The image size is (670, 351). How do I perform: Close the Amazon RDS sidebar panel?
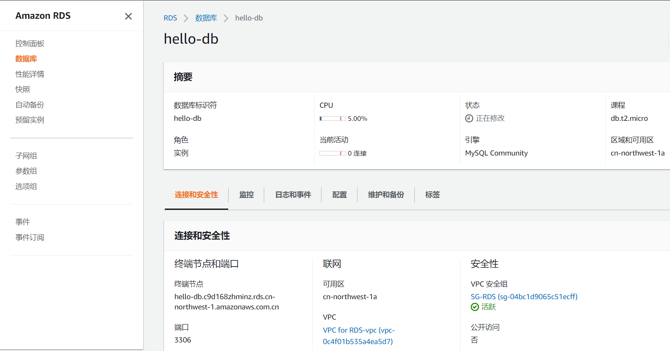[128, 16]
